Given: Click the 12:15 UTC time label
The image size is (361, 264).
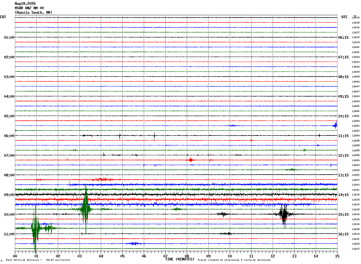Looking at the screenshot, I should (x=343, y=156).
